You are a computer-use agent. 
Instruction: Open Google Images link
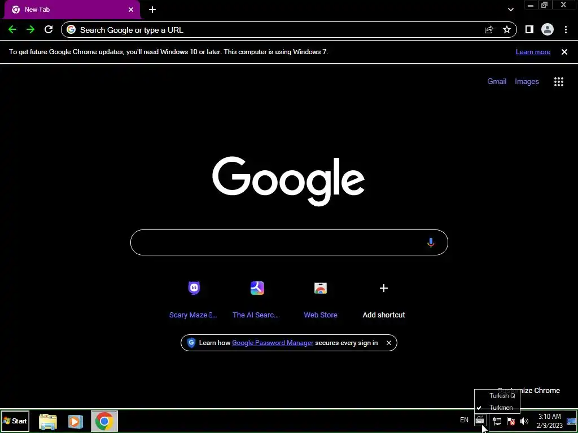tap(527, 81)
